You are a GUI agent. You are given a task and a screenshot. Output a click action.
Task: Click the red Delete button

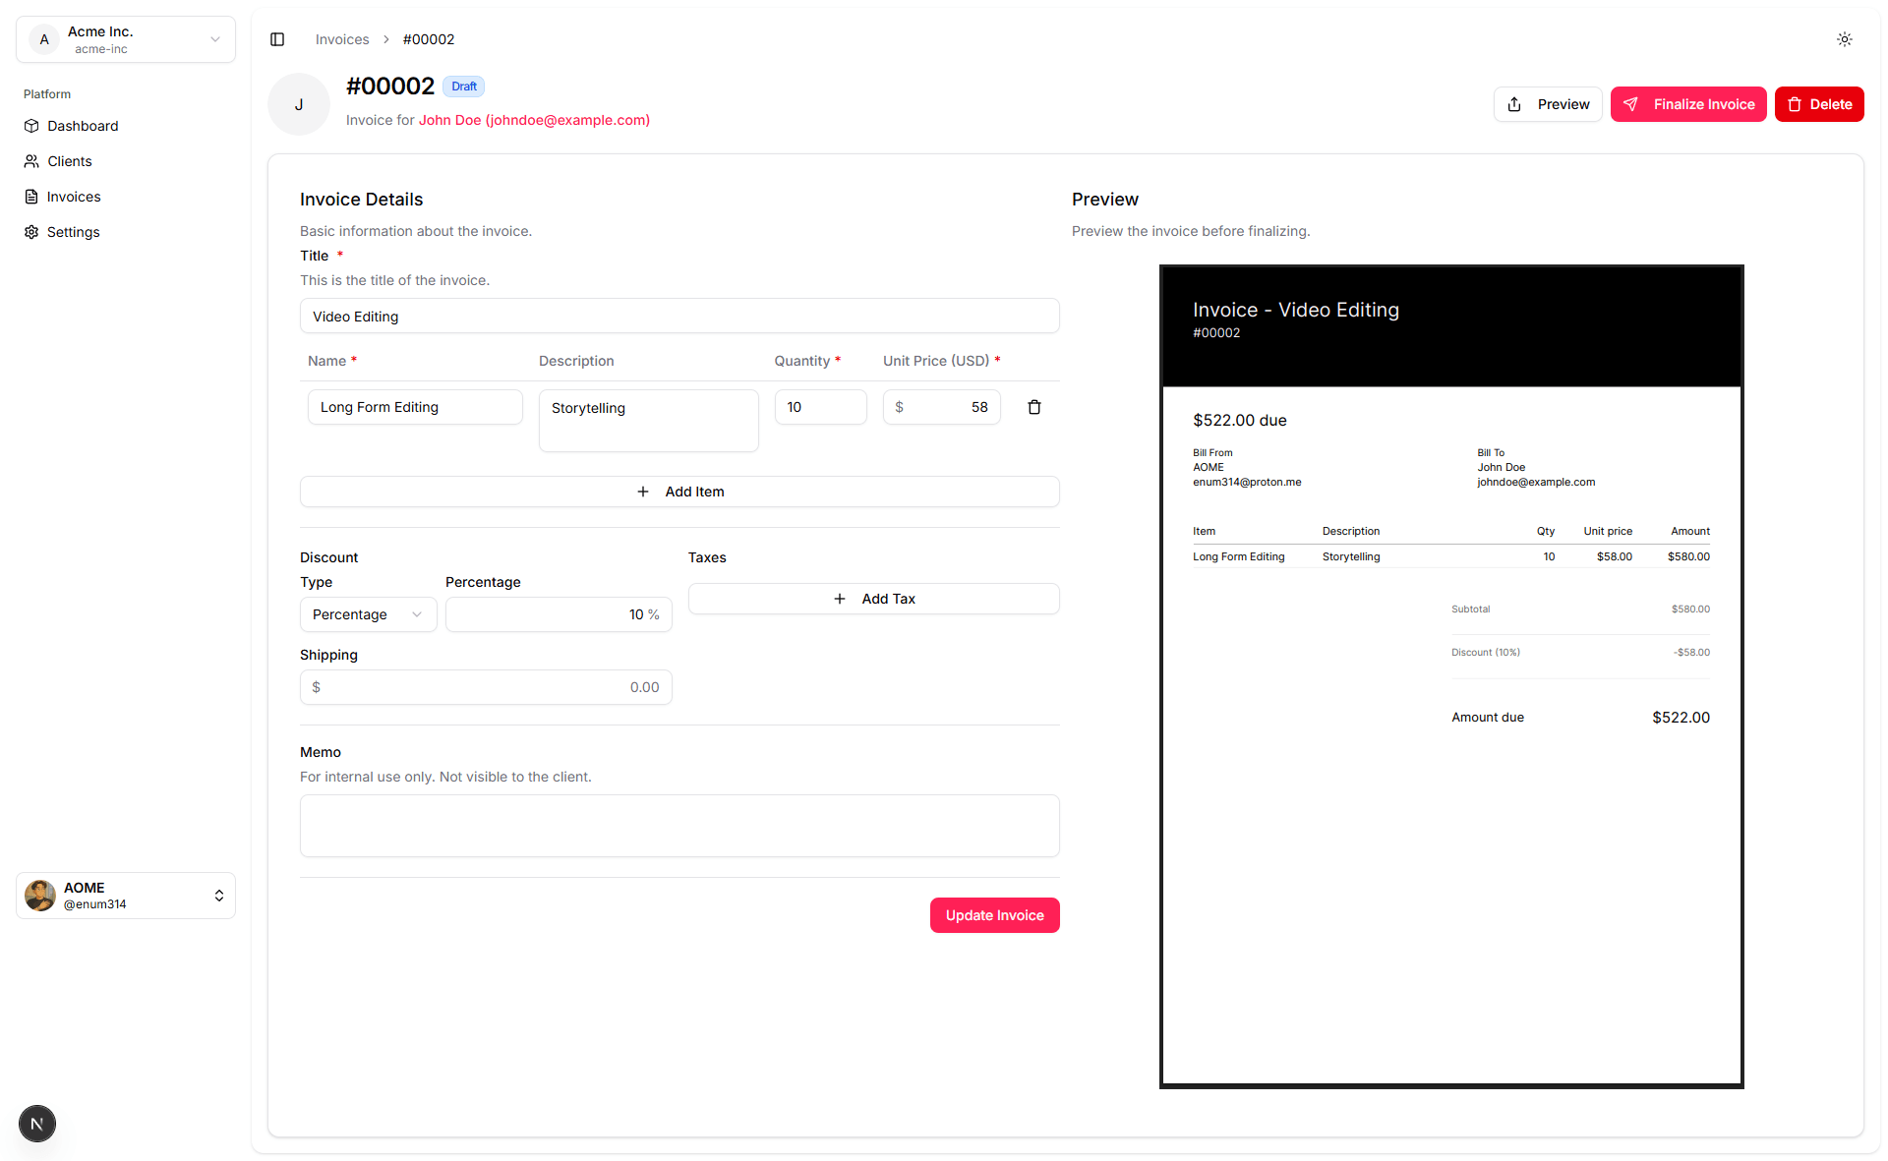coord(1819,104)
